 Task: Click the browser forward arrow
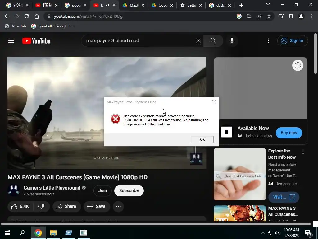[x=17, y=16]
